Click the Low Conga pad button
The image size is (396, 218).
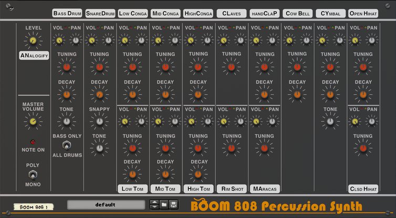[x=133, y=13]
